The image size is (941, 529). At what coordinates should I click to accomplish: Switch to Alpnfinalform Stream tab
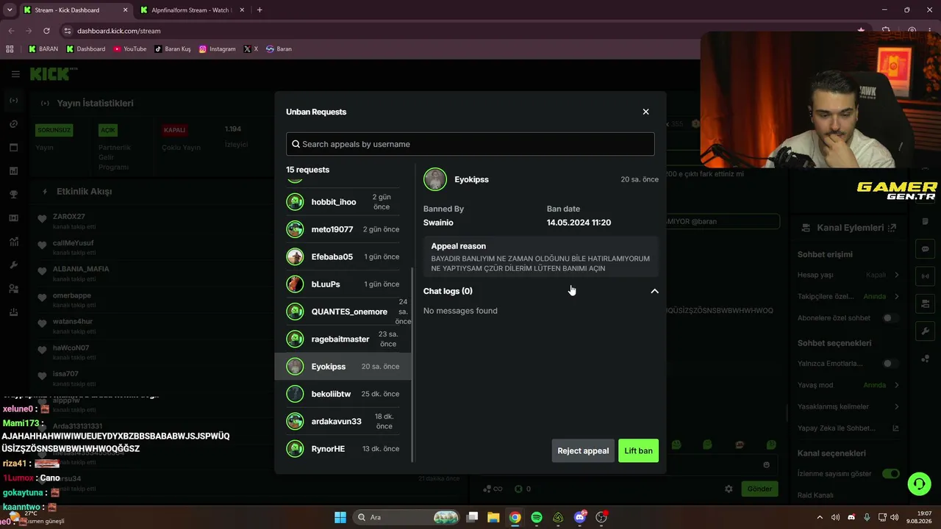pos(191,10)
